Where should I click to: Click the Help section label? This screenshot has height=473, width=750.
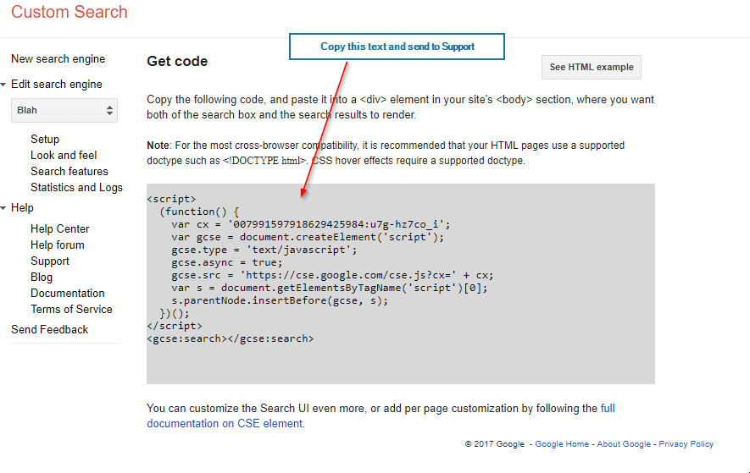coord(23,208)
